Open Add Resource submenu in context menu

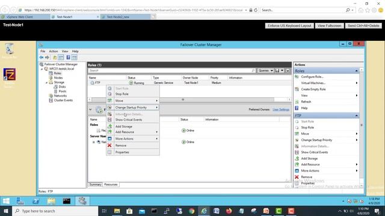pyautogui.click(x=133, y=132)
